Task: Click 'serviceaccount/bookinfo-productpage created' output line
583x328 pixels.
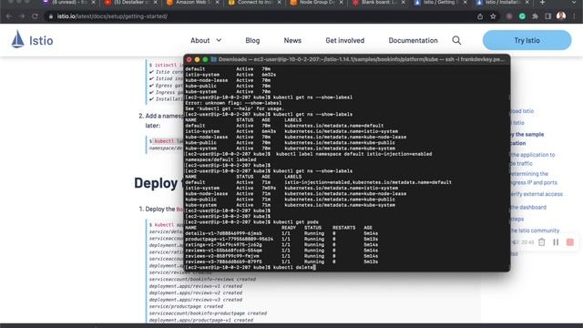Action: 208,313
